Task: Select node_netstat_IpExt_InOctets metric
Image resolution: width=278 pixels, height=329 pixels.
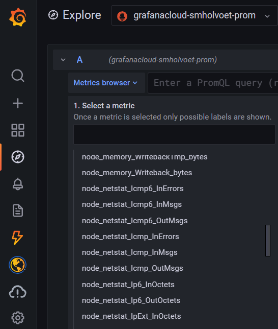Action: [131, 316]
